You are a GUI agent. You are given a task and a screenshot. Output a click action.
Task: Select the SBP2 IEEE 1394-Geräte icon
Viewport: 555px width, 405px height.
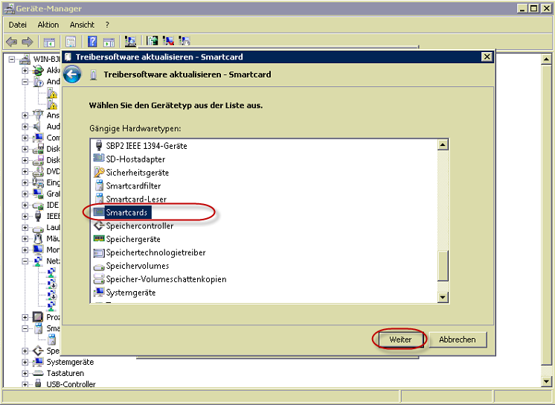pos(99,146)
